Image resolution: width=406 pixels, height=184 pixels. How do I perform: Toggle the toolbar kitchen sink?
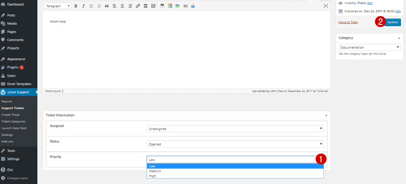[x=153, y=6]
